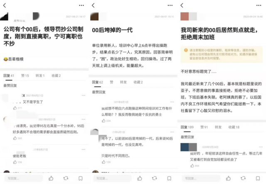Select the 收藏 2 tab on middle post
266x184 pixels.
pos(138,82)
